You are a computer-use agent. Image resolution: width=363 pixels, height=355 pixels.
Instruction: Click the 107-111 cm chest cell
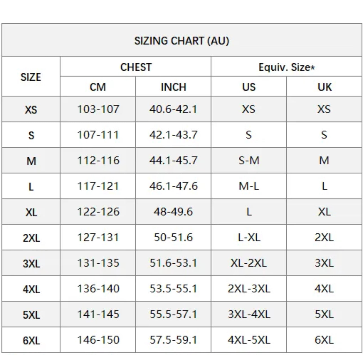(98, 135)
